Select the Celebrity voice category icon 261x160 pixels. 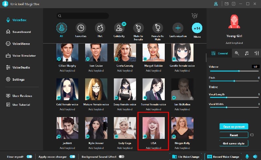tap(119, 28)
